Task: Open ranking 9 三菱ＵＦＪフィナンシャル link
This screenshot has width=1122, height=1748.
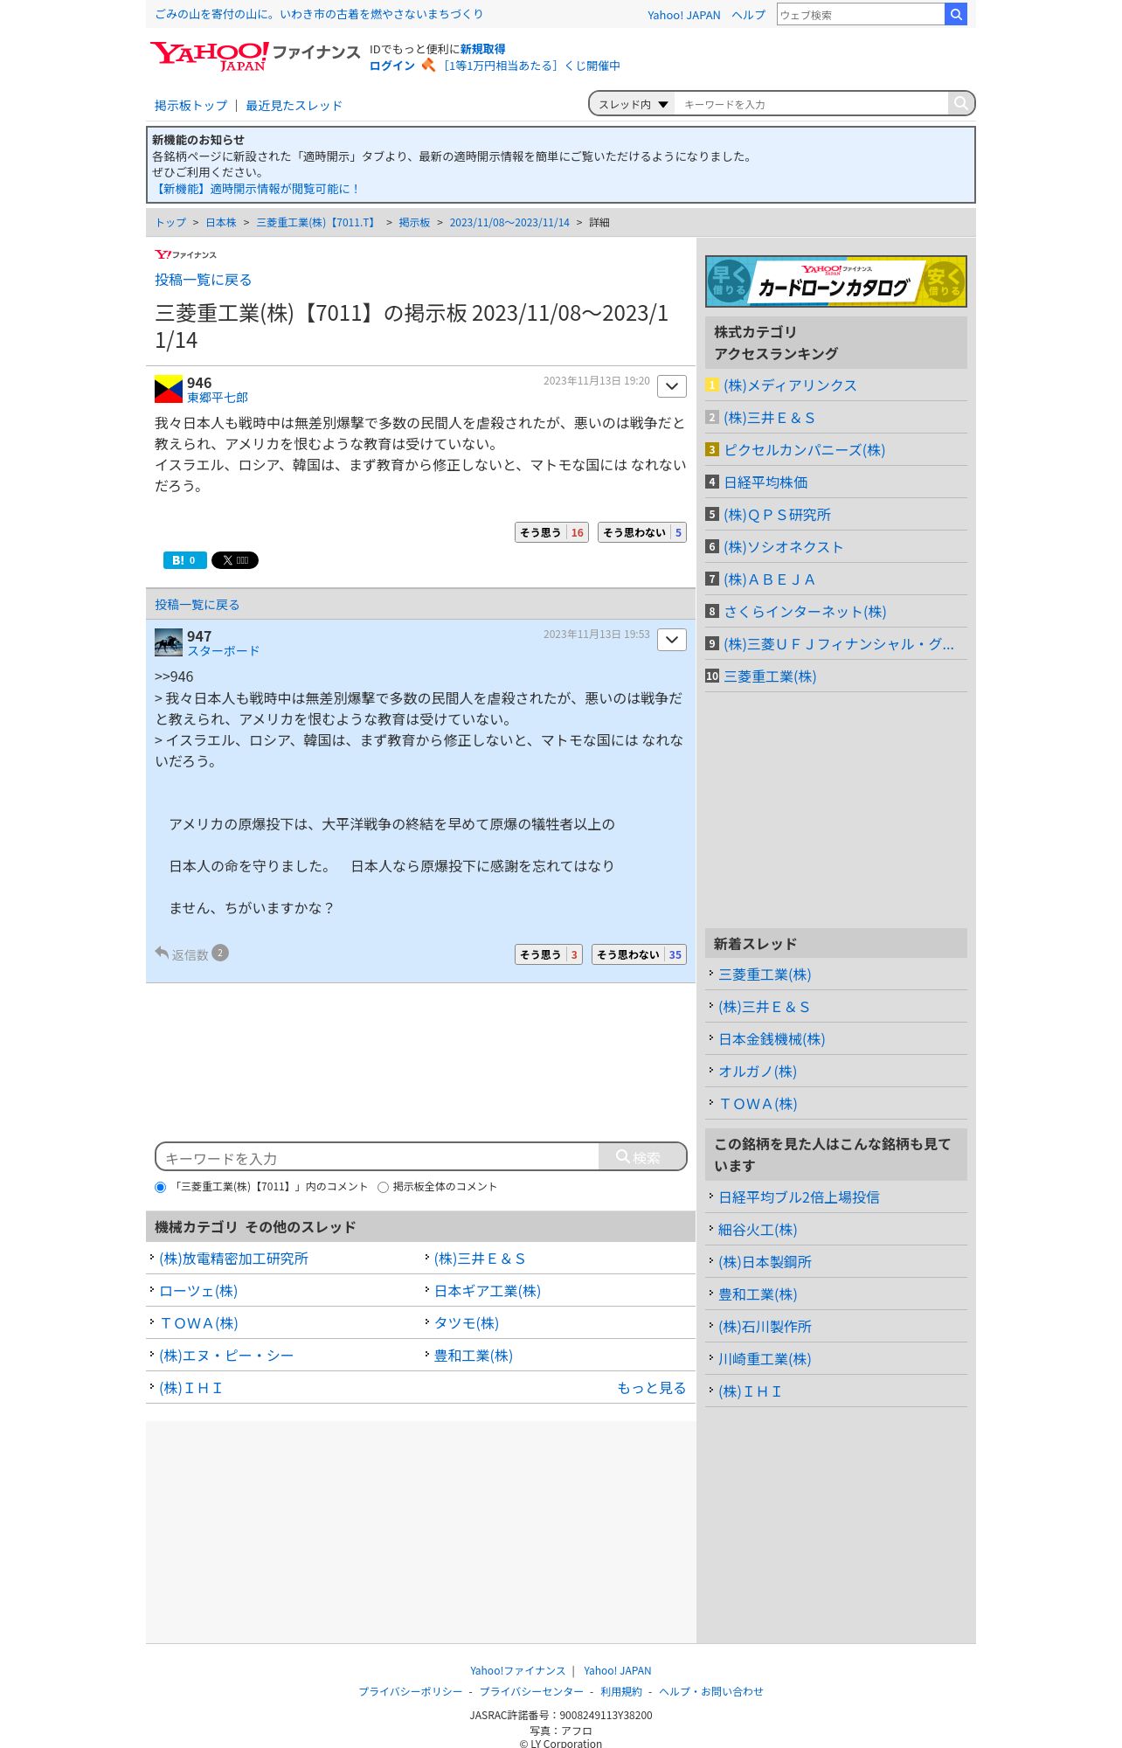Action: click(x=839, y=644)
